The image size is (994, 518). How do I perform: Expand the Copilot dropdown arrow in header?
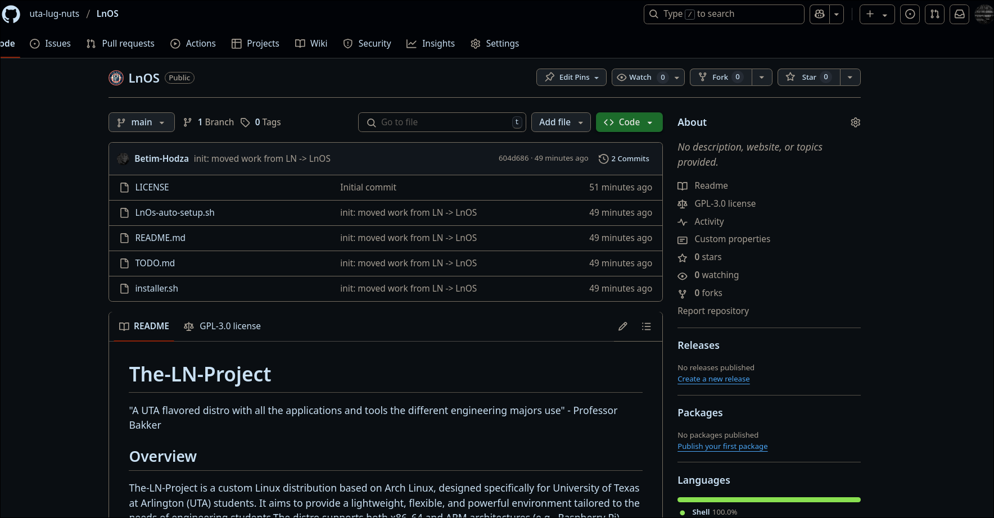(x=837, y=14)
